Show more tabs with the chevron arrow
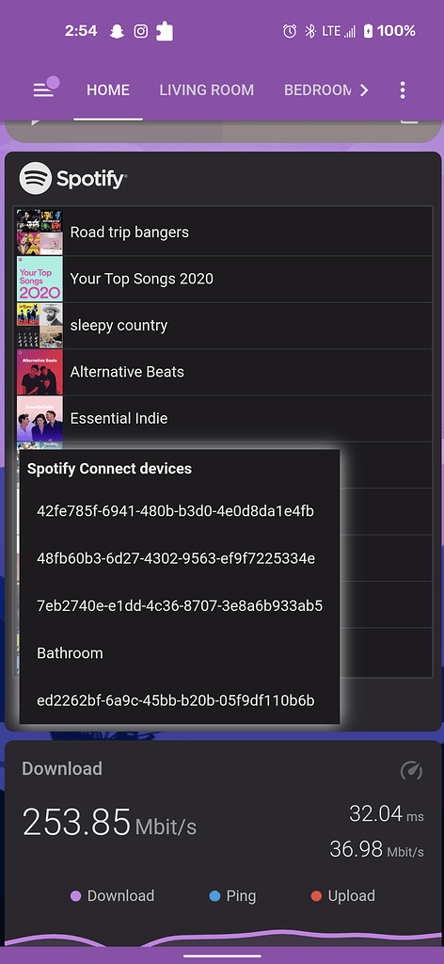444x964 pixels. (364, 90)
